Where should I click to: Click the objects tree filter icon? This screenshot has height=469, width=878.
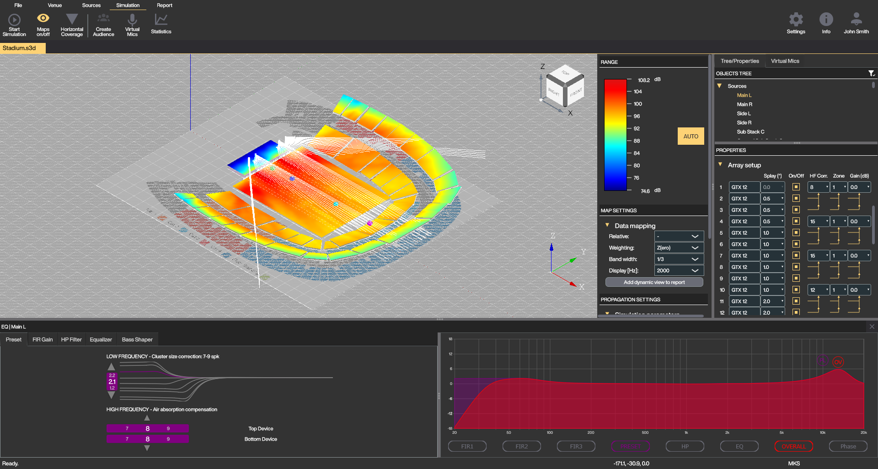[871, 74]
